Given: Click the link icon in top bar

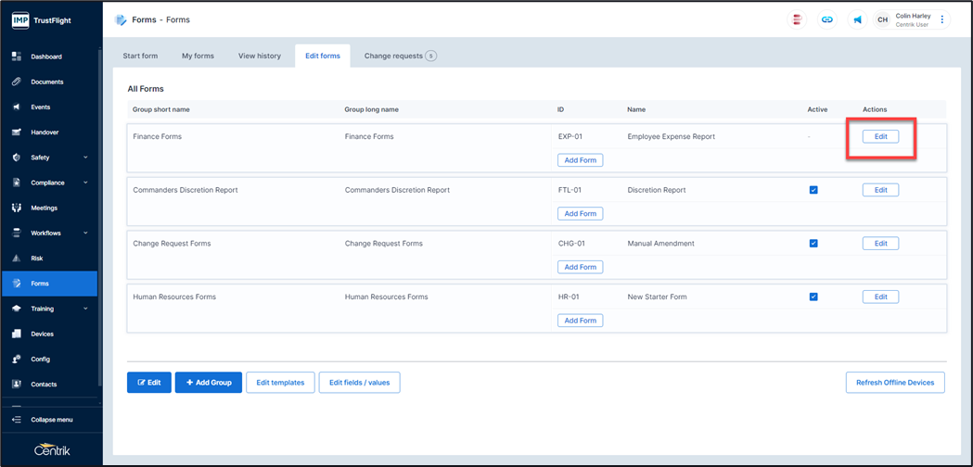Looking at the screenshot, I should pos(827,19).
